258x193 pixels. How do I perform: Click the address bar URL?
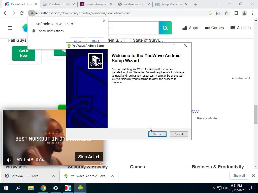(x=83, y=13)
